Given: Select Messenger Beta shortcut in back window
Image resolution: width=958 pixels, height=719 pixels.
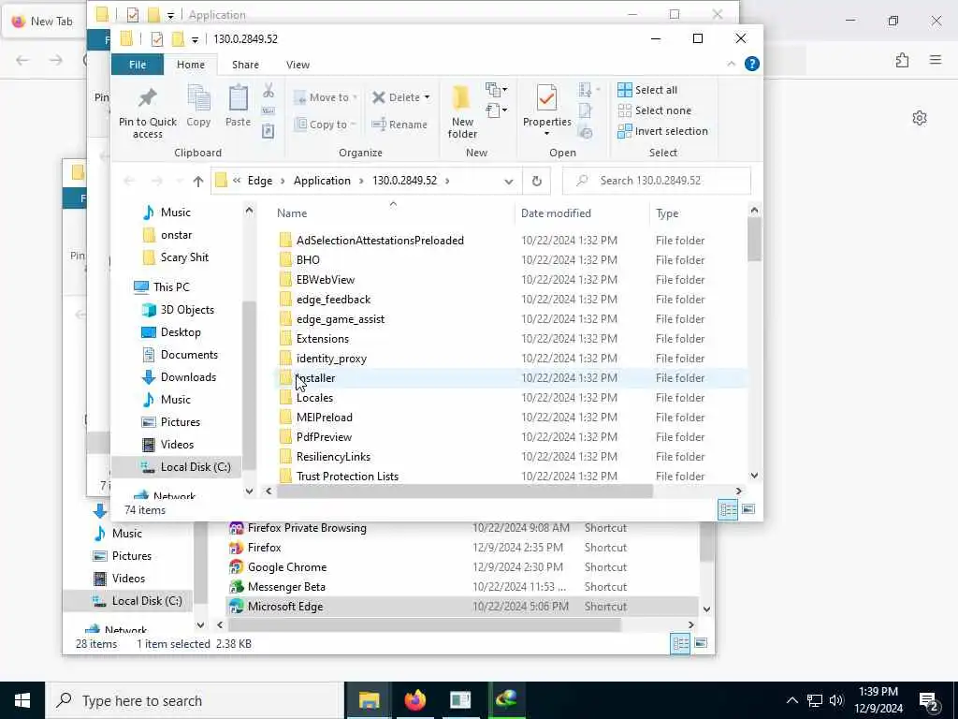Looking at the screenshot, I should pos(286,587).
